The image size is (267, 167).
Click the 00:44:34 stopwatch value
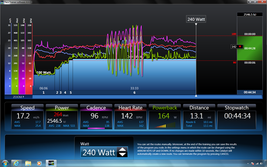[x=237, y=116]
